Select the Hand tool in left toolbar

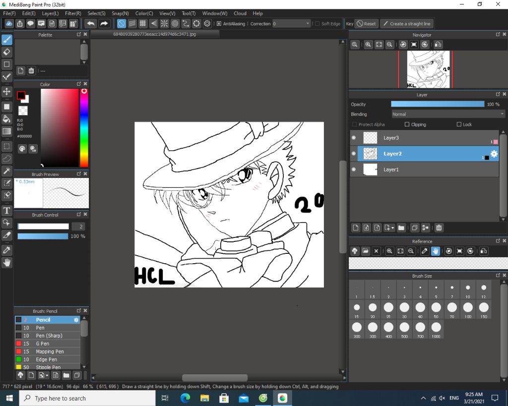tap(7, 263)
